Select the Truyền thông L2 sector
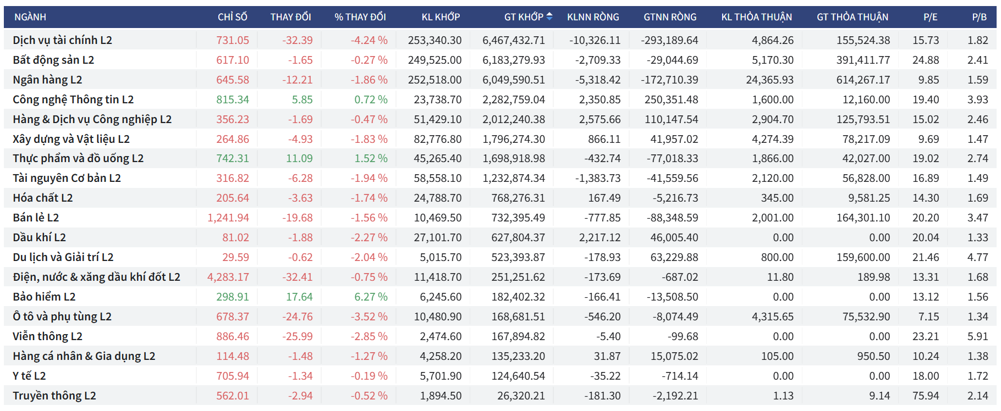The image size is (1001, 411). [54, 396]
